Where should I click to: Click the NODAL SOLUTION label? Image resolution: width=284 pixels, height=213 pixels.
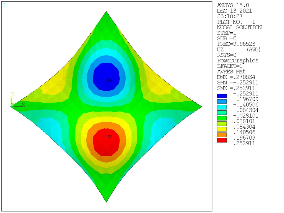tap(239, 27)
